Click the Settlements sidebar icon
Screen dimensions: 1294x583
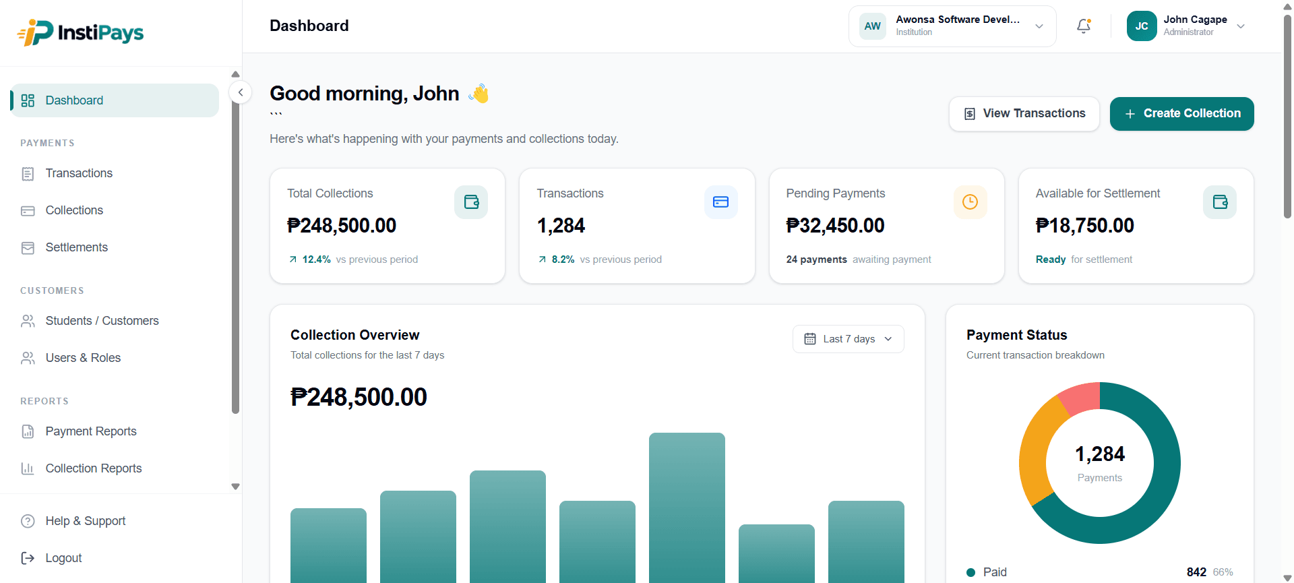tap(28, 248)
